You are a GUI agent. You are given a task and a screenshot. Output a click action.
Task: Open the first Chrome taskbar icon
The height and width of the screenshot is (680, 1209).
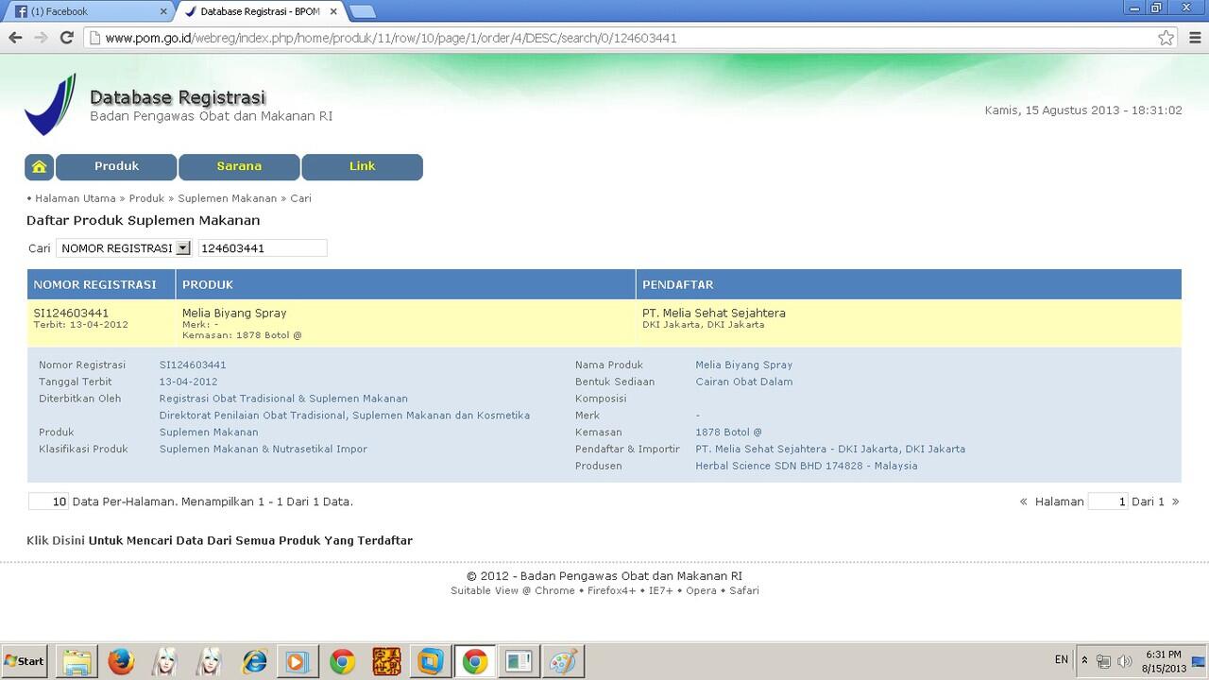342,661
